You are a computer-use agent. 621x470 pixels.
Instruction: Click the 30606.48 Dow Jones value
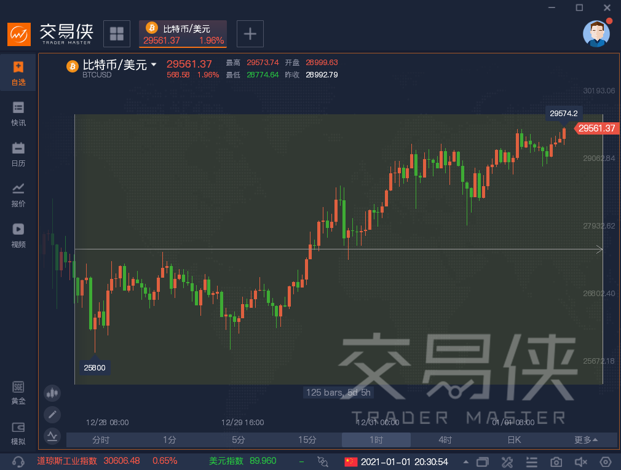click(122, 461)
